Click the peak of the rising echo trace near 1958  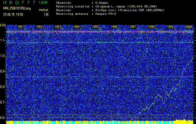(x=159, y=95)
